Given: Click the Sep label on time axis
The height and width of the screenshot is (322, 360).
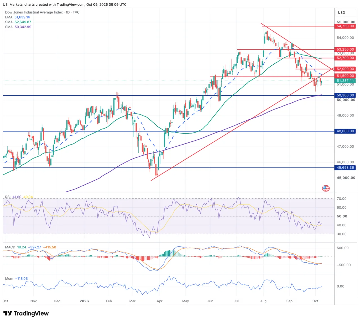Looking at the screenshot, I should tap(289, 301).
